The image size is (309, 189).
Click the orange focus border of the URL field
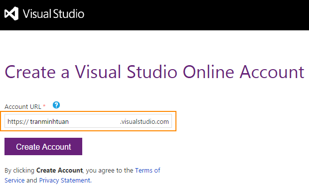point(88,112)
